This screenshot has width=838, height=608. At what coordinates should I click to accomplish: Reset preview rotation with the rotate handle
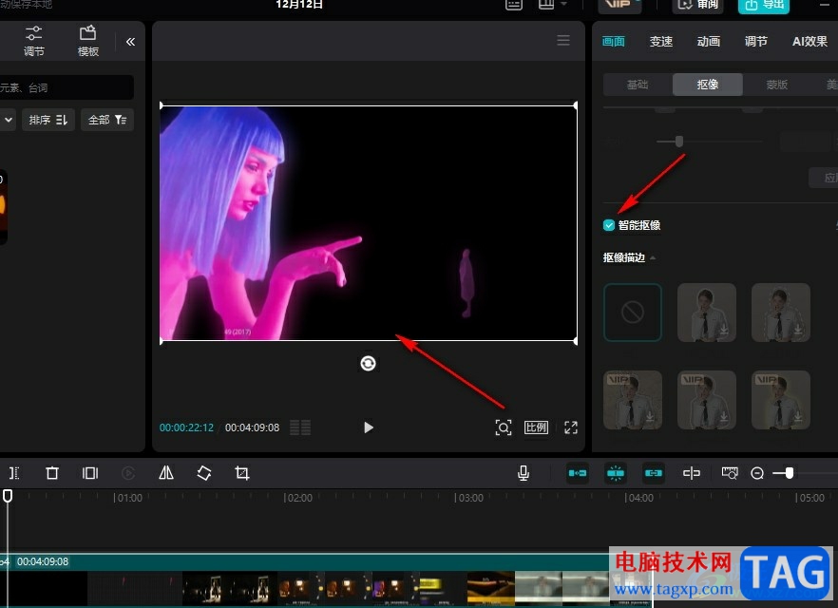pos(368,363)
